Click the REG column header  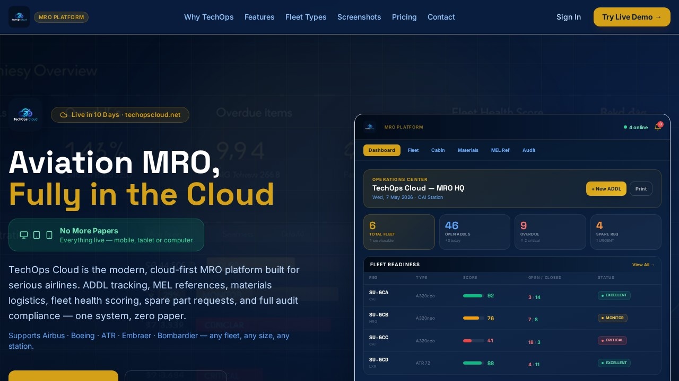(373, 278)
